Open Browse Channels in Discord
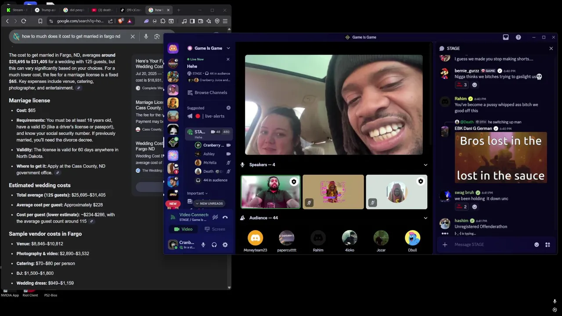 coord(207,93)
